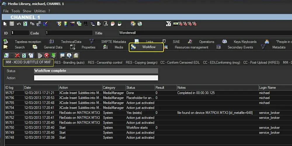292x146 pixels.
Task: Click the undo arrow icon
Action: [x=19, y=24]
